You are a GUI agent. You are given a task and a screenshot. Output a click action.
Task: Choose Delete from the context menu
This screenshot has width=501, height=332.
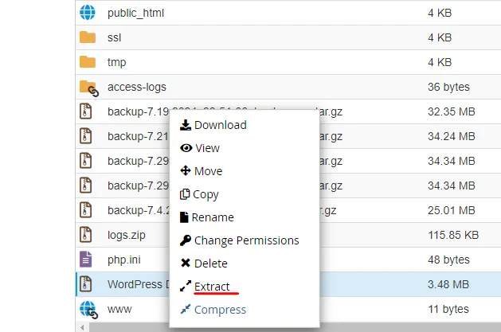[204, 264]
